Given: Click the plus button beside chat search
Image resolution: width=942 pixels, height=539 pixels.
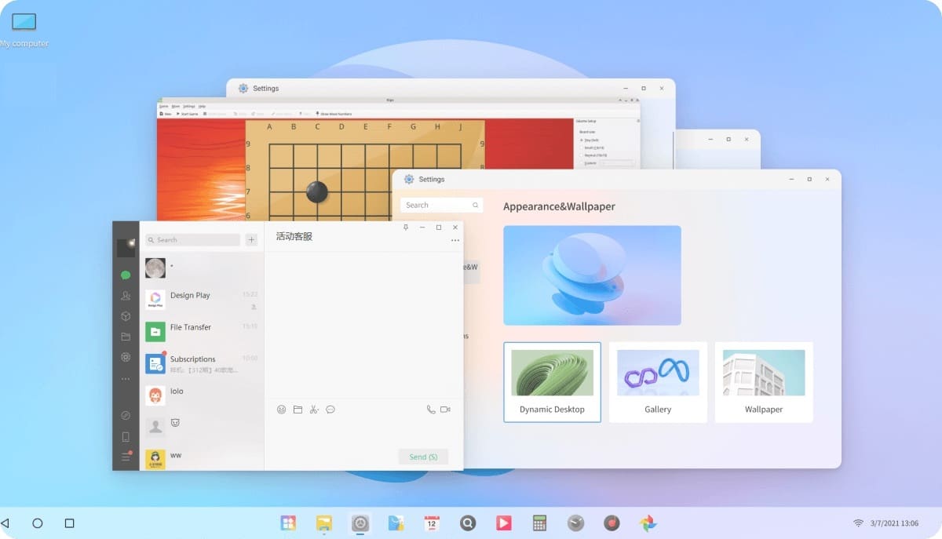Looking at the screenshot, I should pos(251,240).
